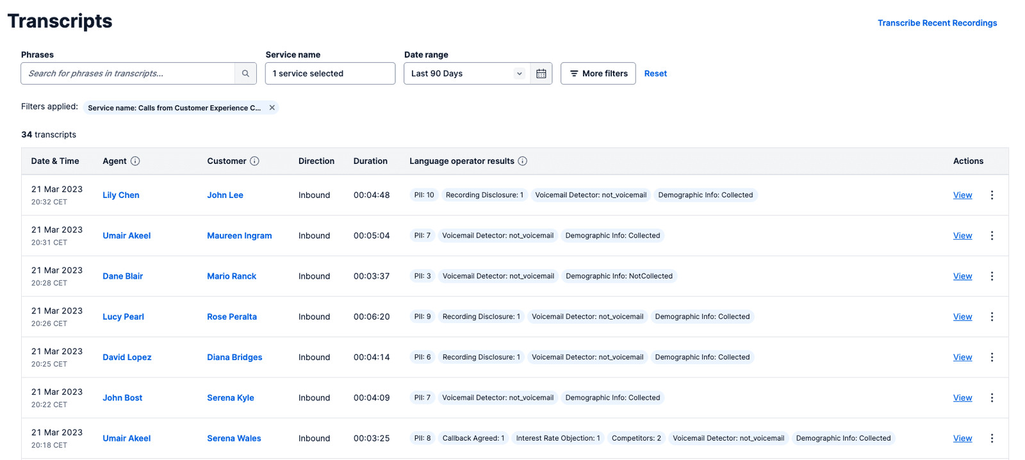
Task: Open the More filters panel
Action: pos(598,74)
